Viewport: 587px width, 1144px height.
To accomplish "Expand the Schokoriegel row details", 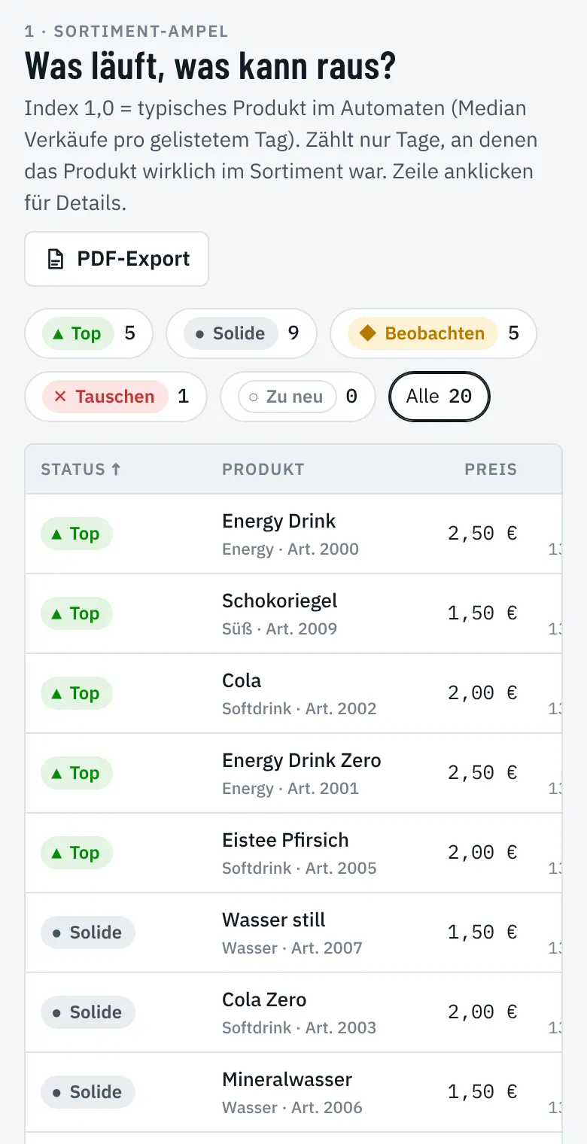I will coord(293,613).
